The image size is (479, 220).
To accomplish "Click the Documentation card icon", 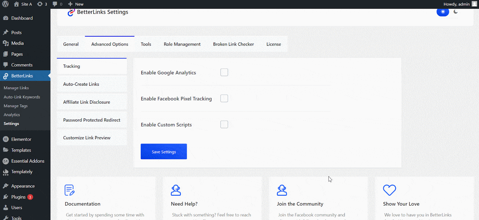I will pos(69,190).
